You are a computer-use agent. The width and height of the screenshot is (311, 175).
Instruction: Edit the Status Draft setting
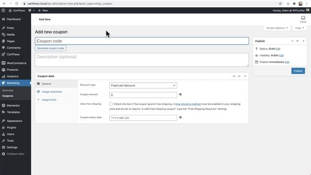(x=278, y=49)
